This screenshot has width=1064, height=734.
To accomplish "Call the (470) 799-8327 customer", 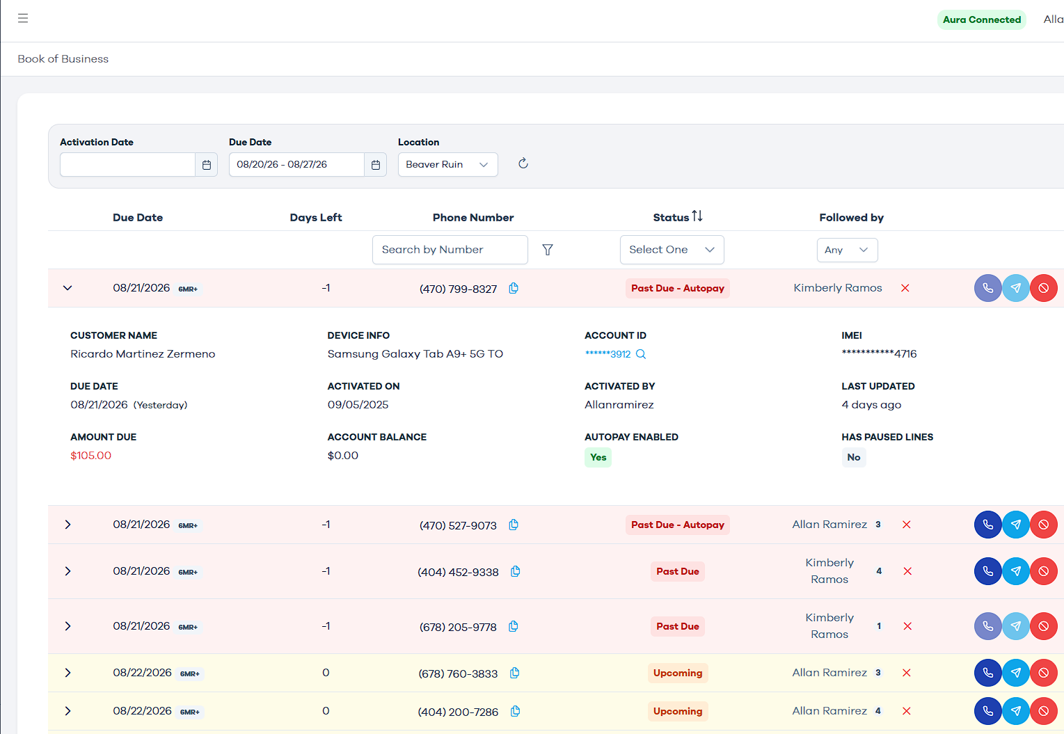I will (x=988, y=288).
